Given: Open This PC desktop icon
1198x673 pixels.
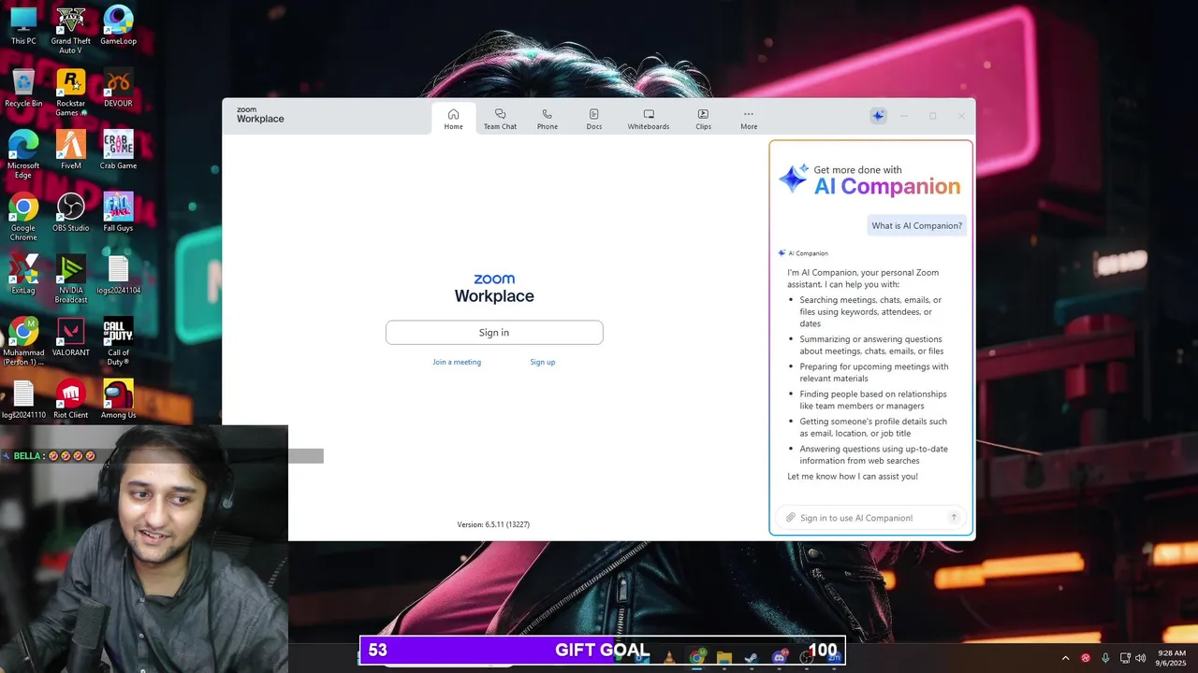Looking at the screenshot, I should pos(23,26).
